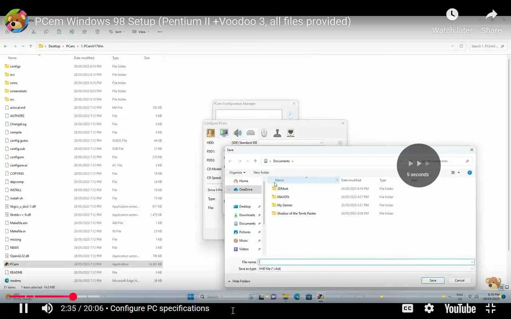
Task: Pause the YouTube video
Action: pos(24,308)
